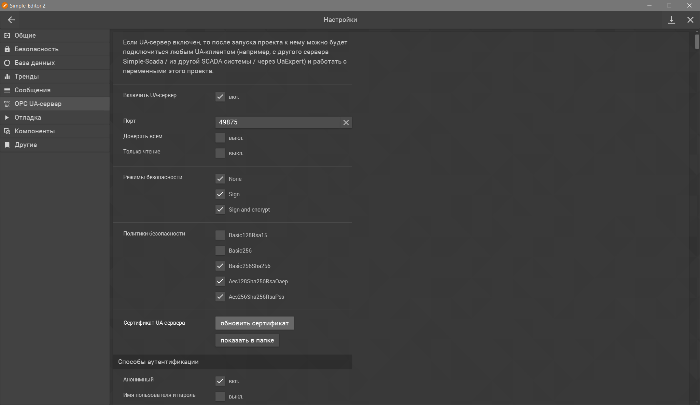Click the Общие gear icon in sidebar

point(7,35)
